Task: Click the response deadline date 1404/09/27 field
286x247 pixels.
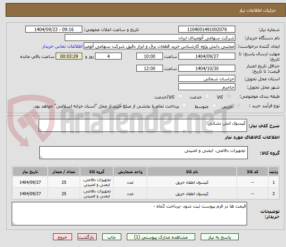Action: click(207, 56)
